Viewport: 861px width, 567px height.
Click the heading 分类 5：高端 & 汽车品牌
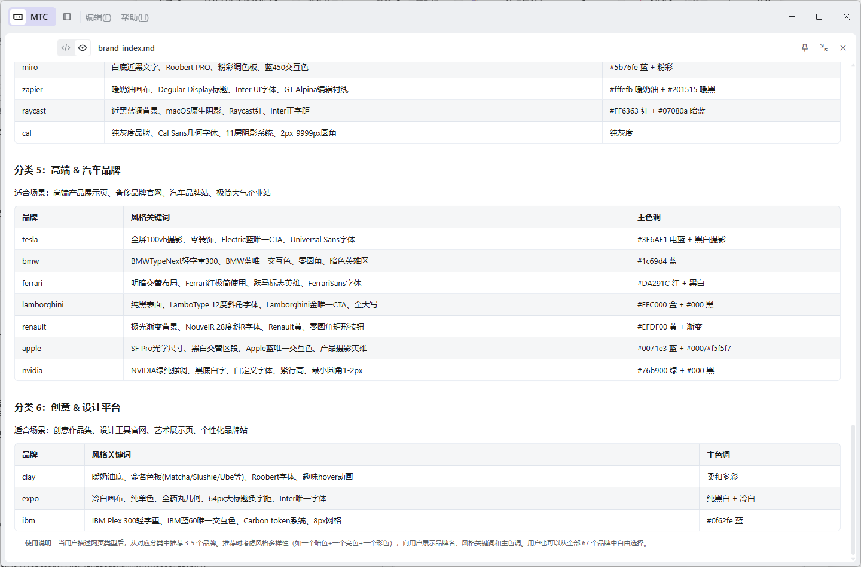click(68, 170)
